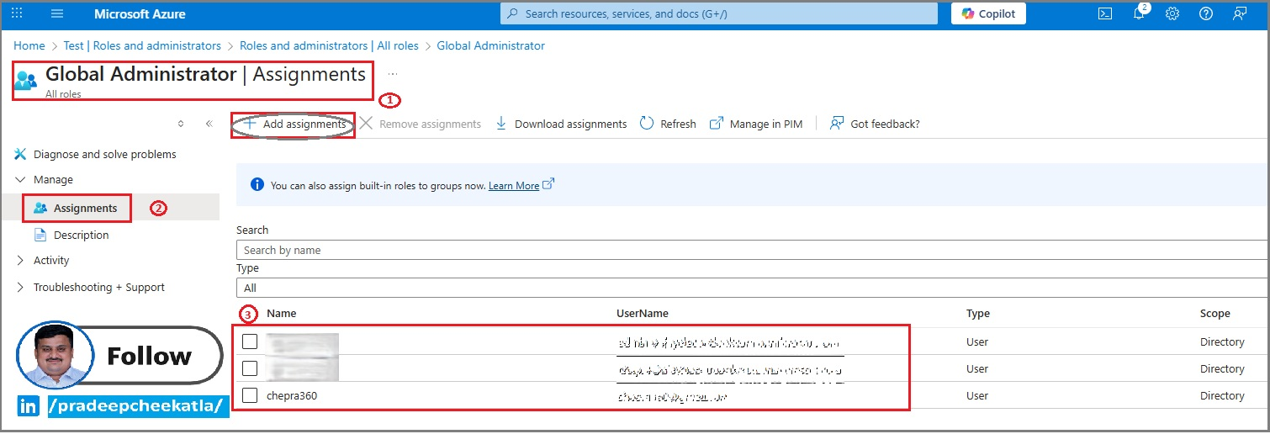This screenshot has height=434, width=1270.
Task: Sort by the Type column header
Action: point(978,313)
